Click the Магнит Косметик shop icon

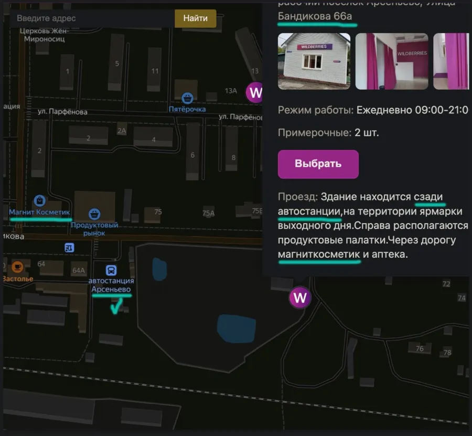pyautogui.click(x=39, y=200)
